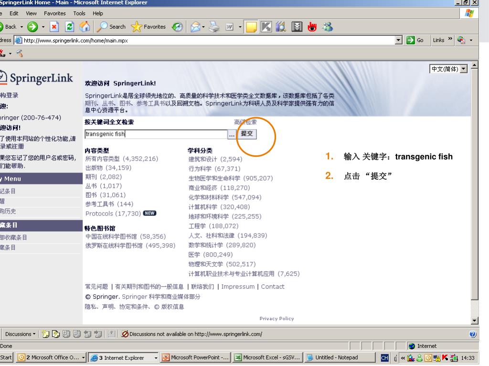Click the hammer tool icon below address bar

20,53
